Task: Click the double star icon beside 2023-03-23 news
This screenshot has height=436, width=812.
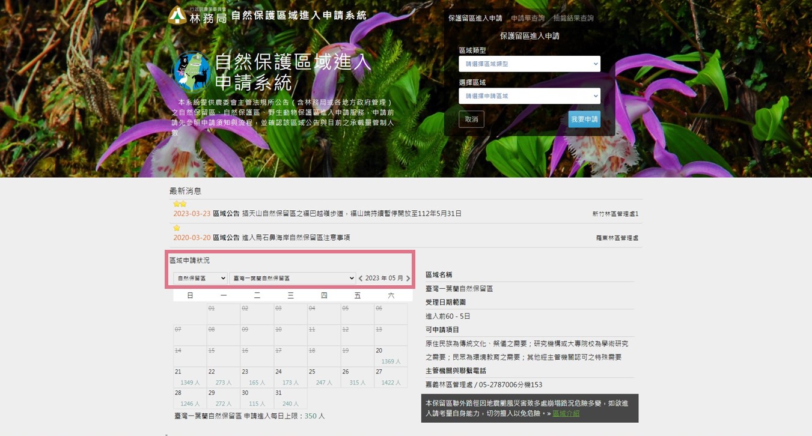Action: coord(180,204)
